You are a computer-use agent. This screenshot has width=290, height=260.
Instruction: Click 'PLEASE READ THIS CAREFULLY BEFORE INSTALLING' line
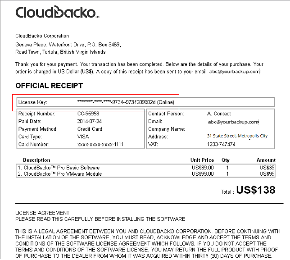pyautogui.click(x=100, y=219)
